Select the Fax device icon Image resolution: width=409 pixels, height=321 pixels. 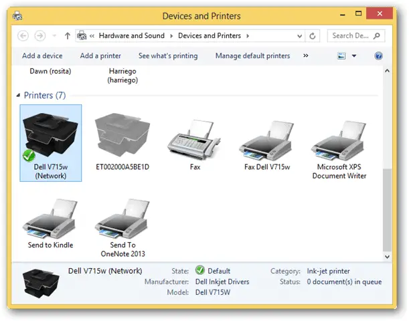coord(194,140)
